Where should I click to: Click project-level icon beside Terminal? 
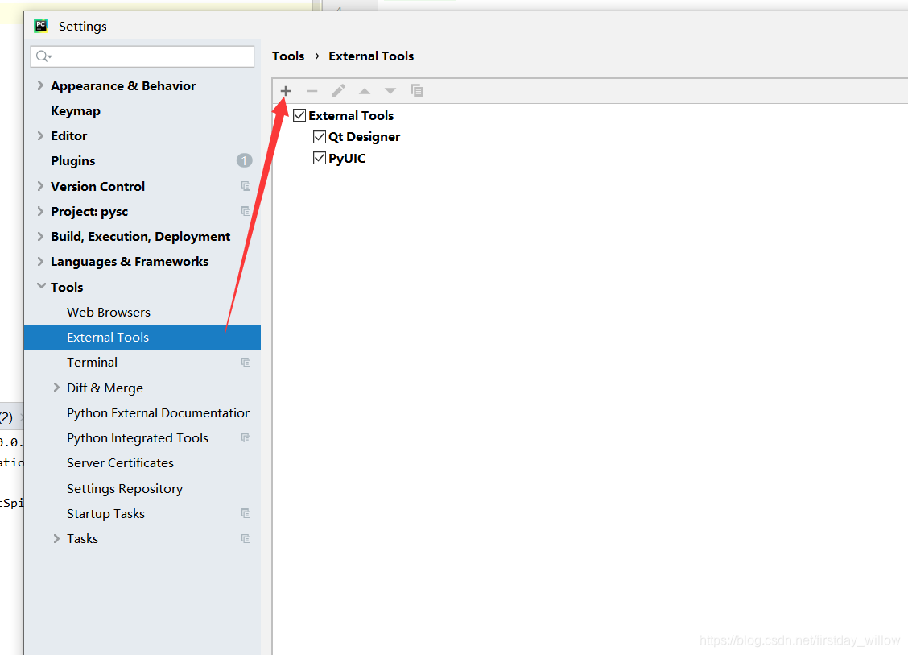tap(246, 363)
